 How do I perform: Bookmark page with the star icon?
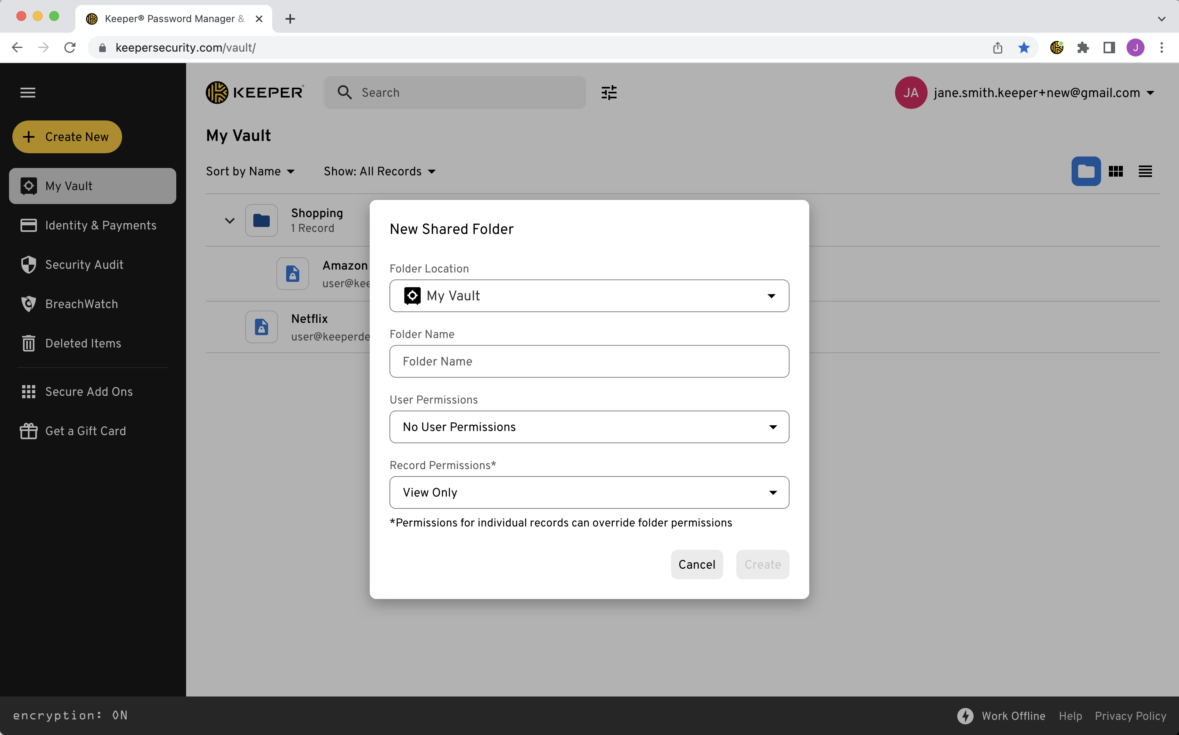pos(1024,48)
